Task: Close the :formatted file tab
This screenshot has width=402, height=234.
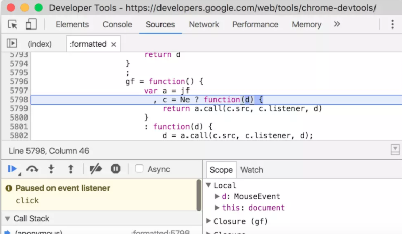Action: pos(113,45)
